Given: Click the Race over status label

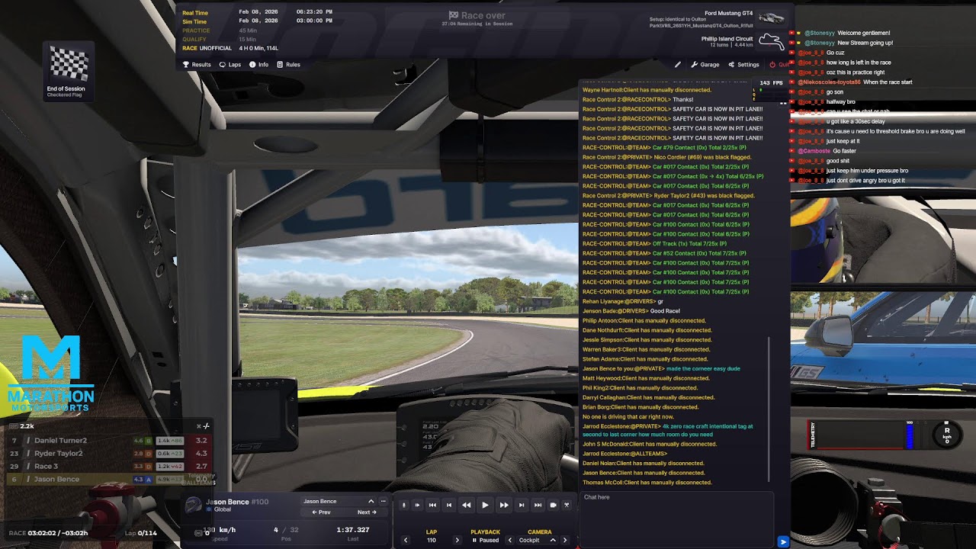Looking at the screenshot, I should point(477,15).
